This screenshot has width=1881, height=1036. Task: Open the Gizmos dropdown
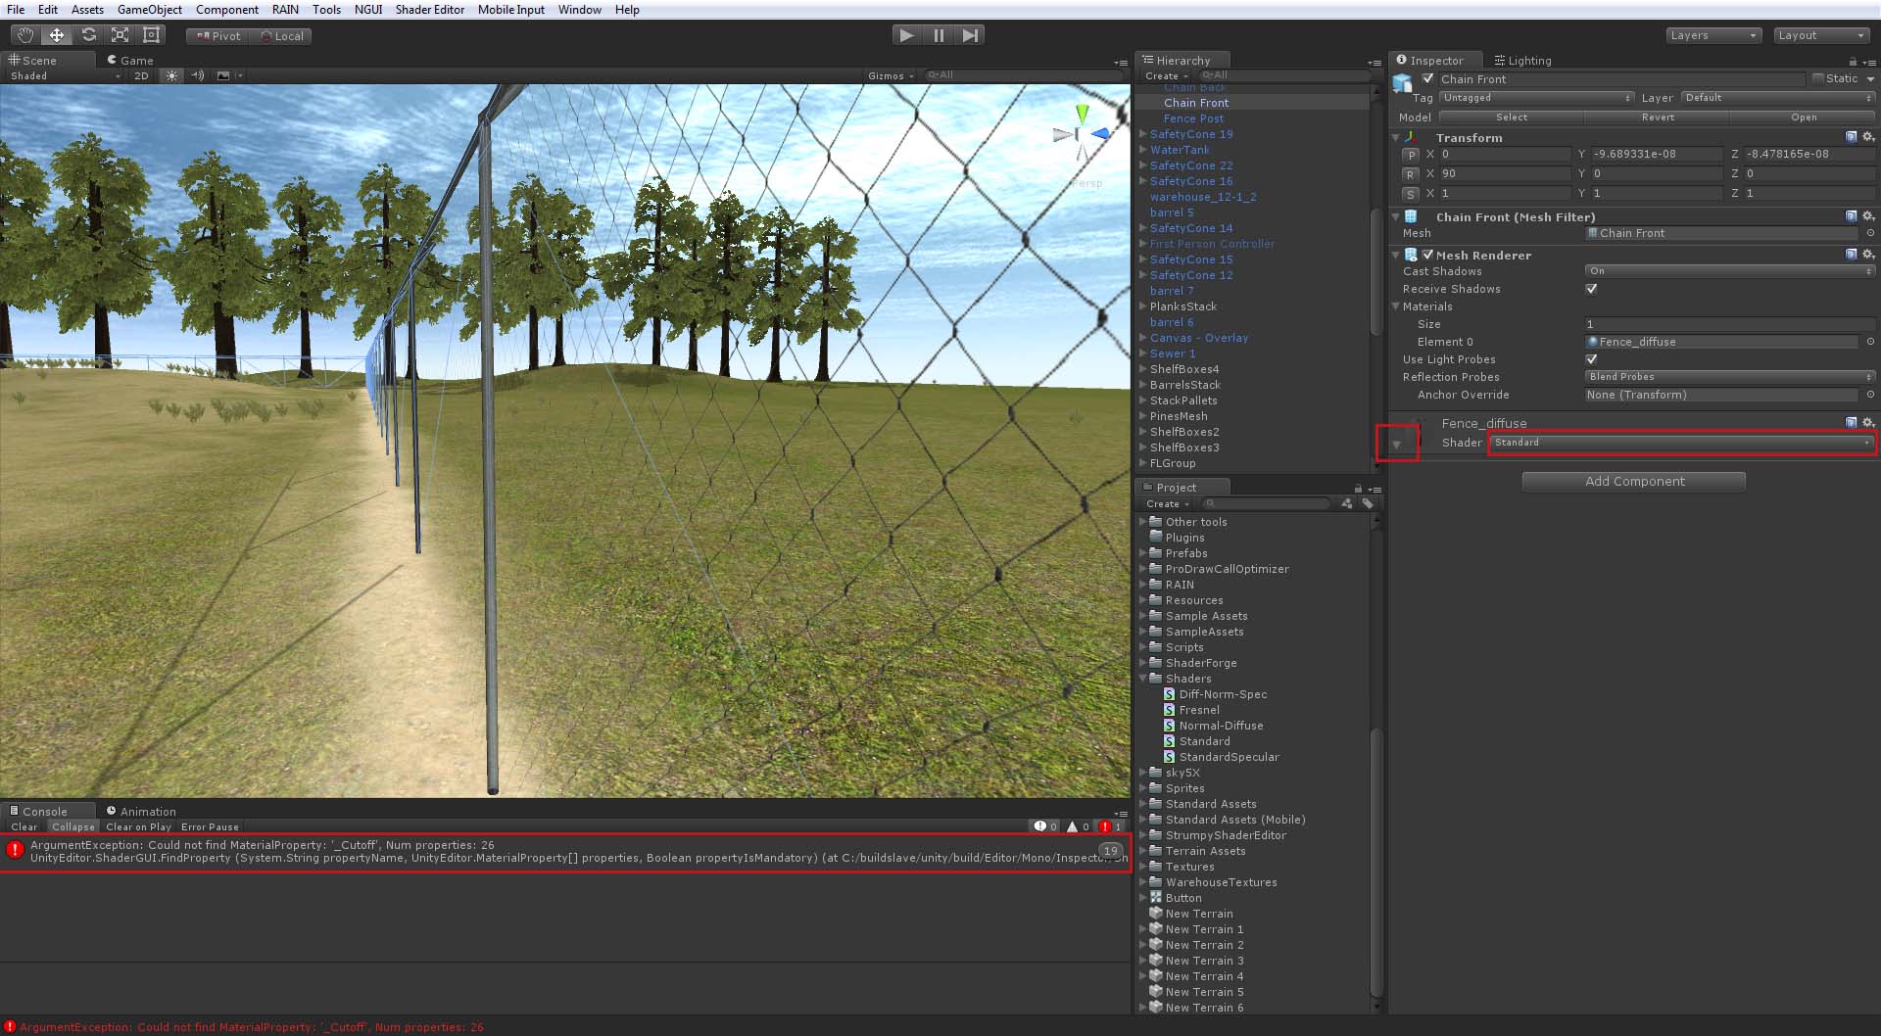pos(891,75)
